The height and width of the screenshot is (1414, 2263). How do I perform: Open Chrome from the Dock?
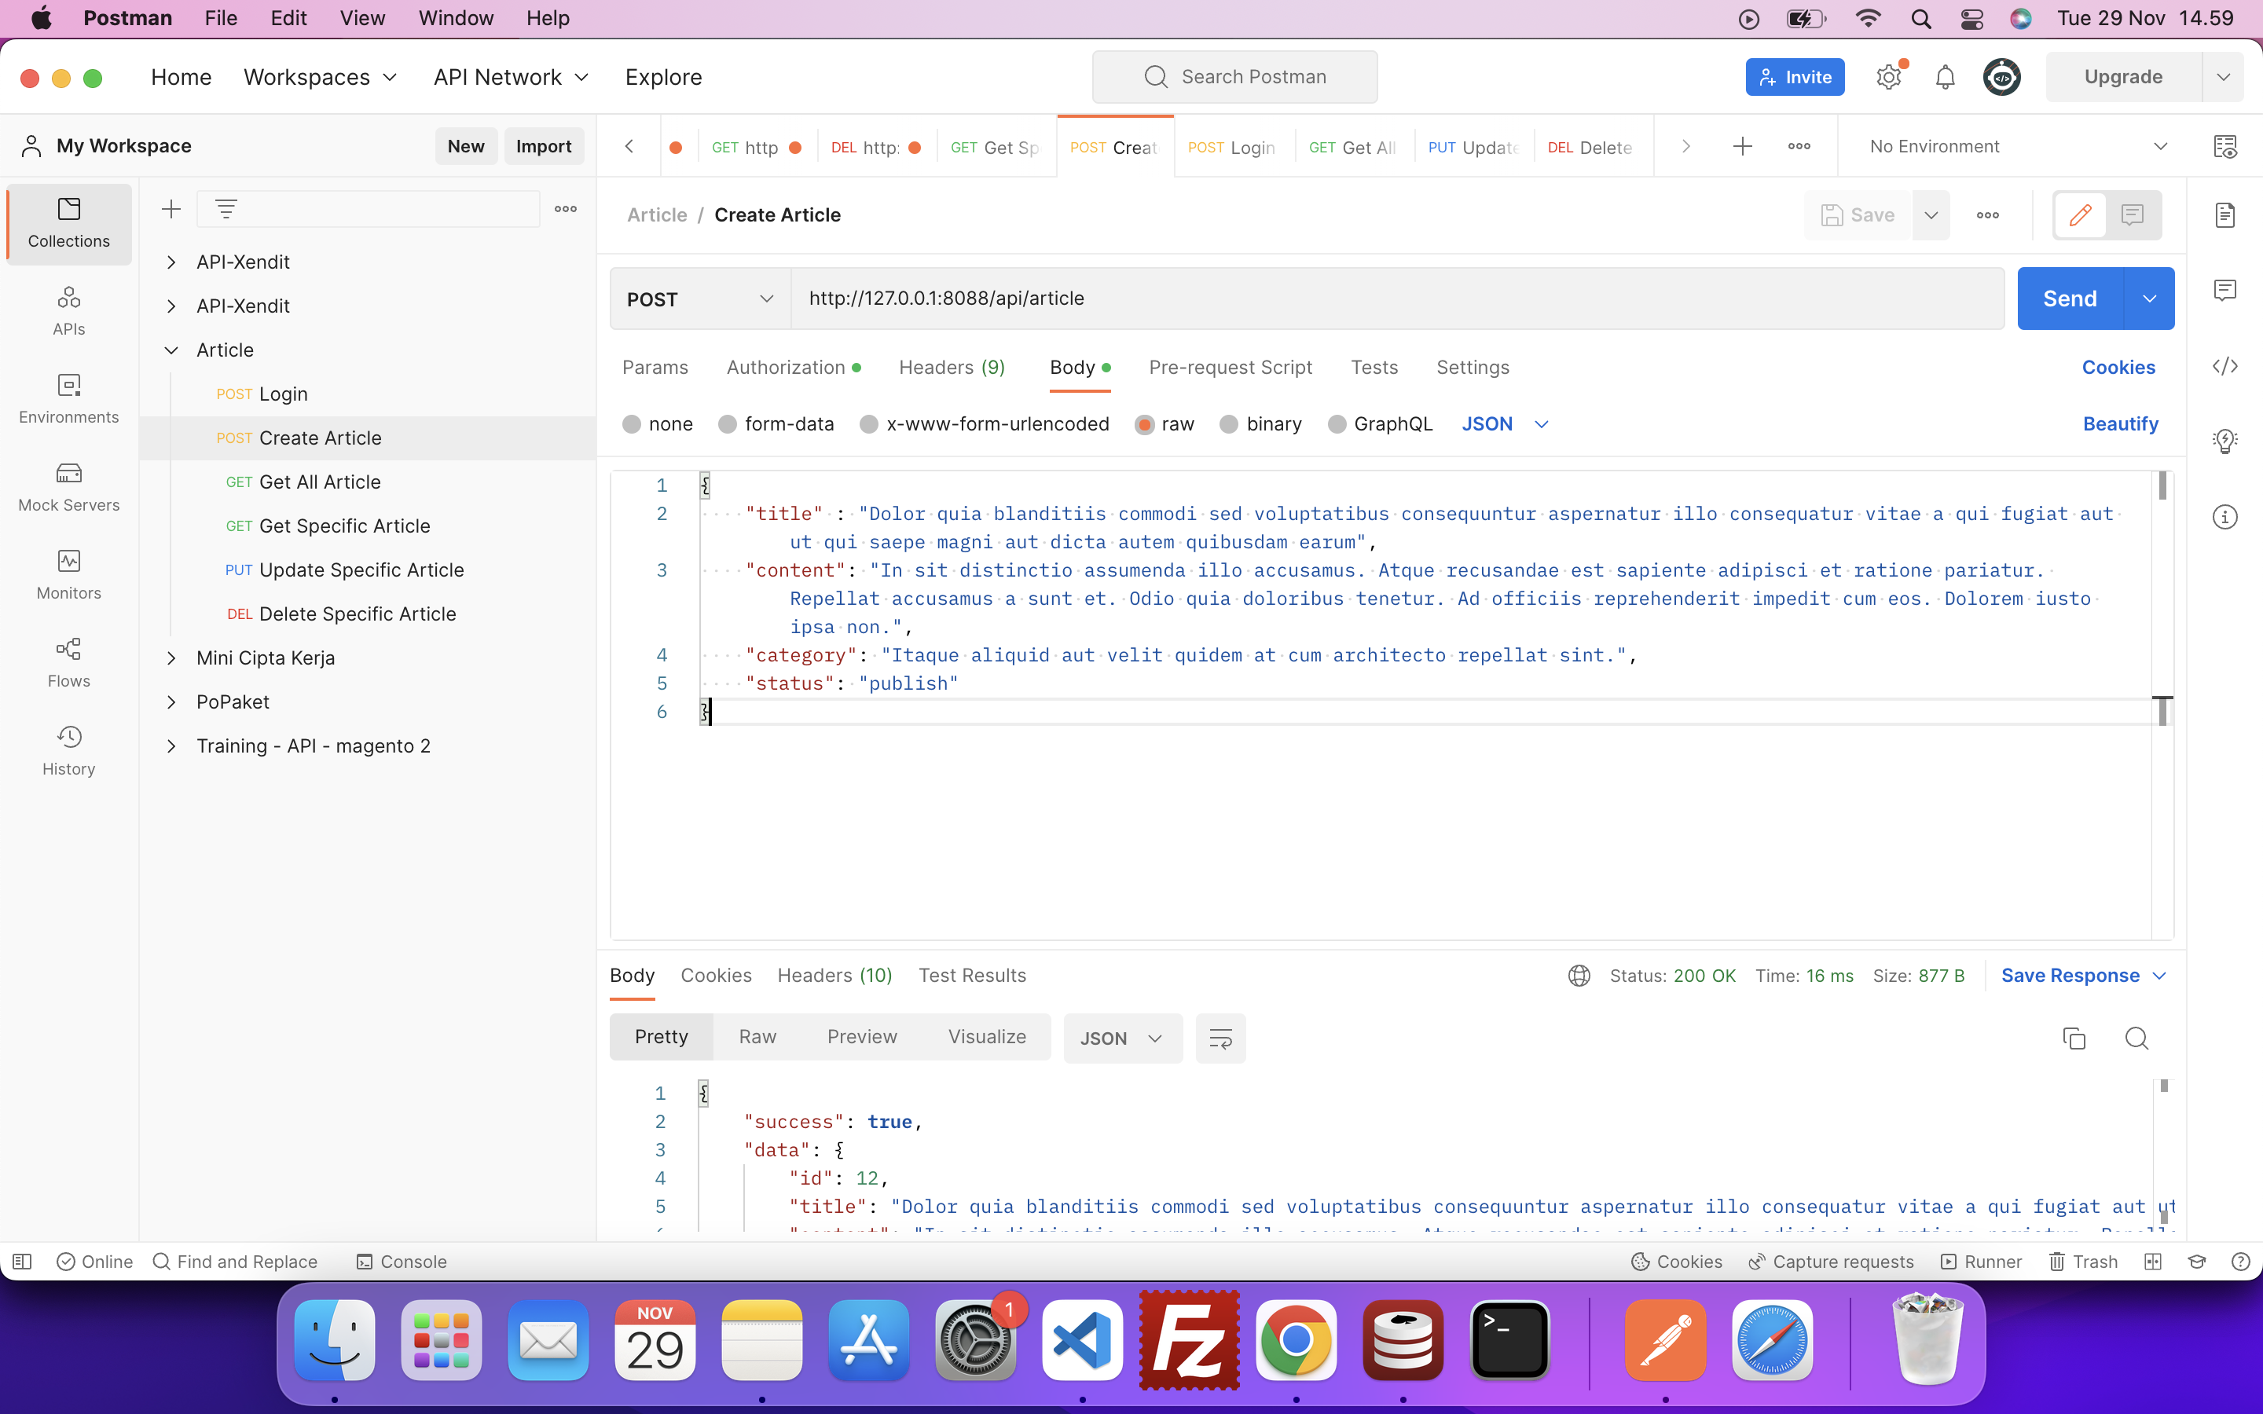pyautogui.click(x=1295, y=1339)
